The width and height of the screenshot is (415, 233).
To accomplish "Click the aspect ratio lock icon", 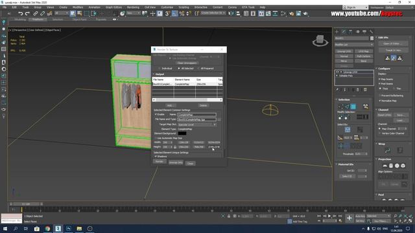I will [175, 147].
